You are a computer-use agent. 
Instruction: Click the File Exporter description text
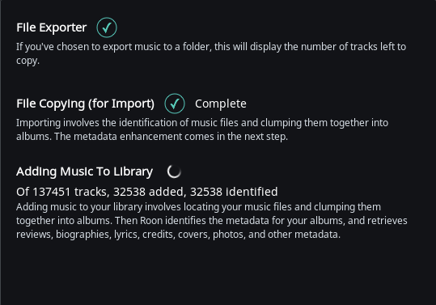(211, 53)
